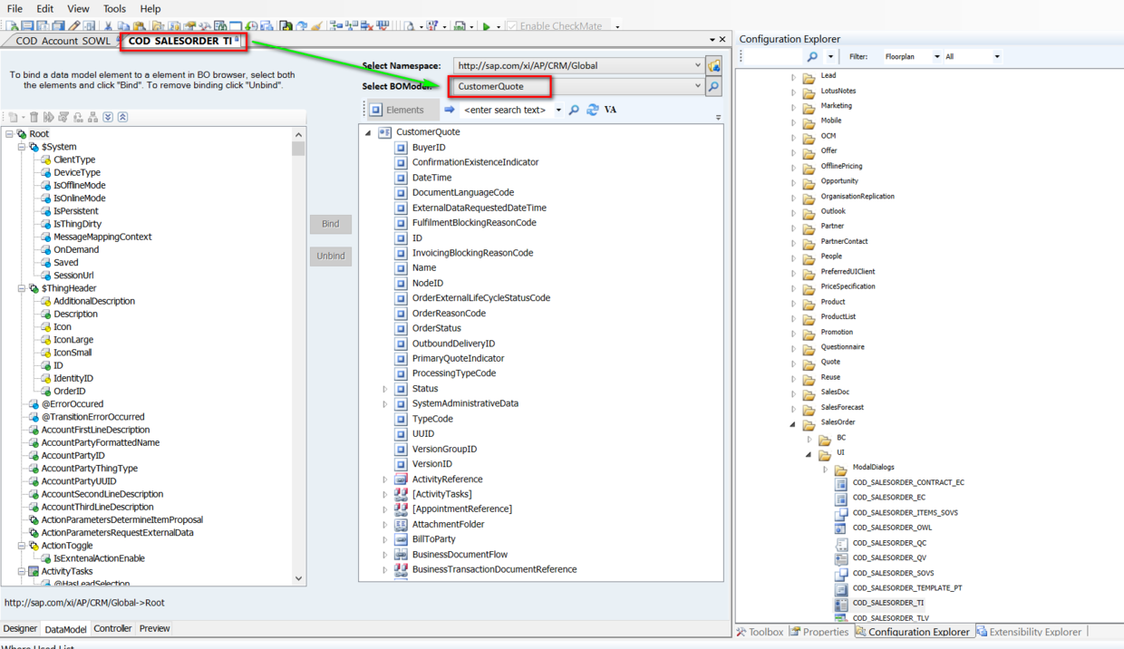The image size is (1124, 649).
Task: Toggle the Enable CheckMate checkbox
Action: 511,26
